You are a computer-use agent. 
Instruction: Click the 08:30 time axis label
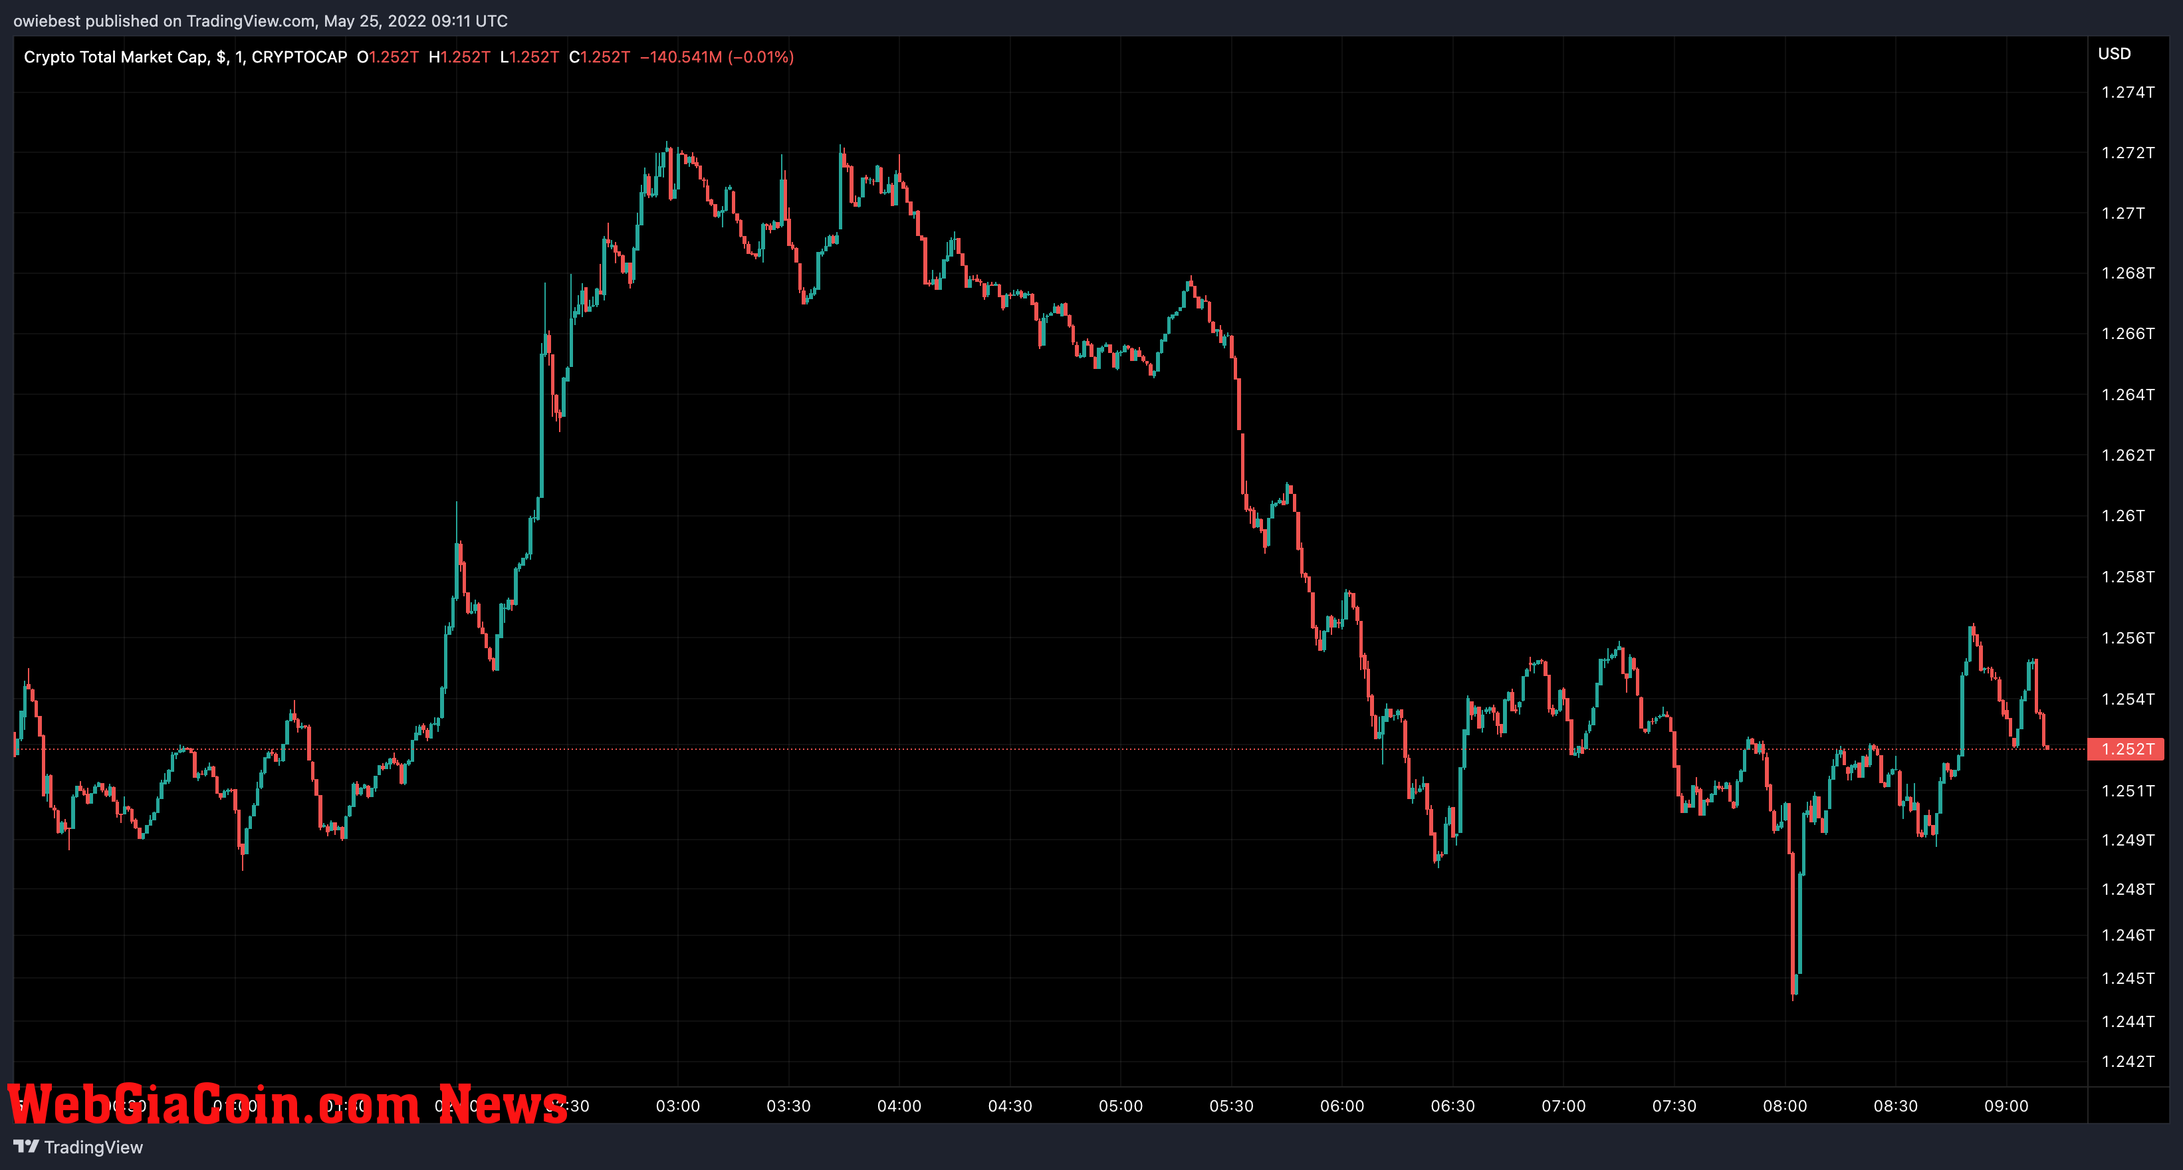pos(1896,1106)
